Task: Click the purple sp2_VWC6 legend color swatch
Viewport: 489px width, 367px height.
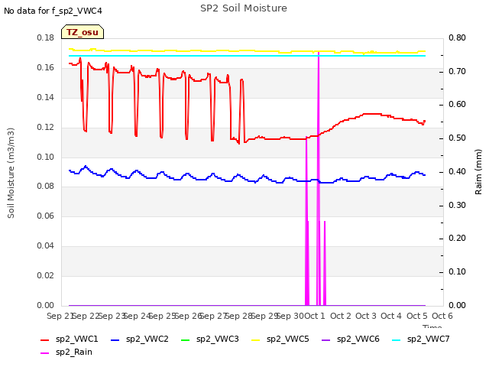Action: click(x=326, y=339)
